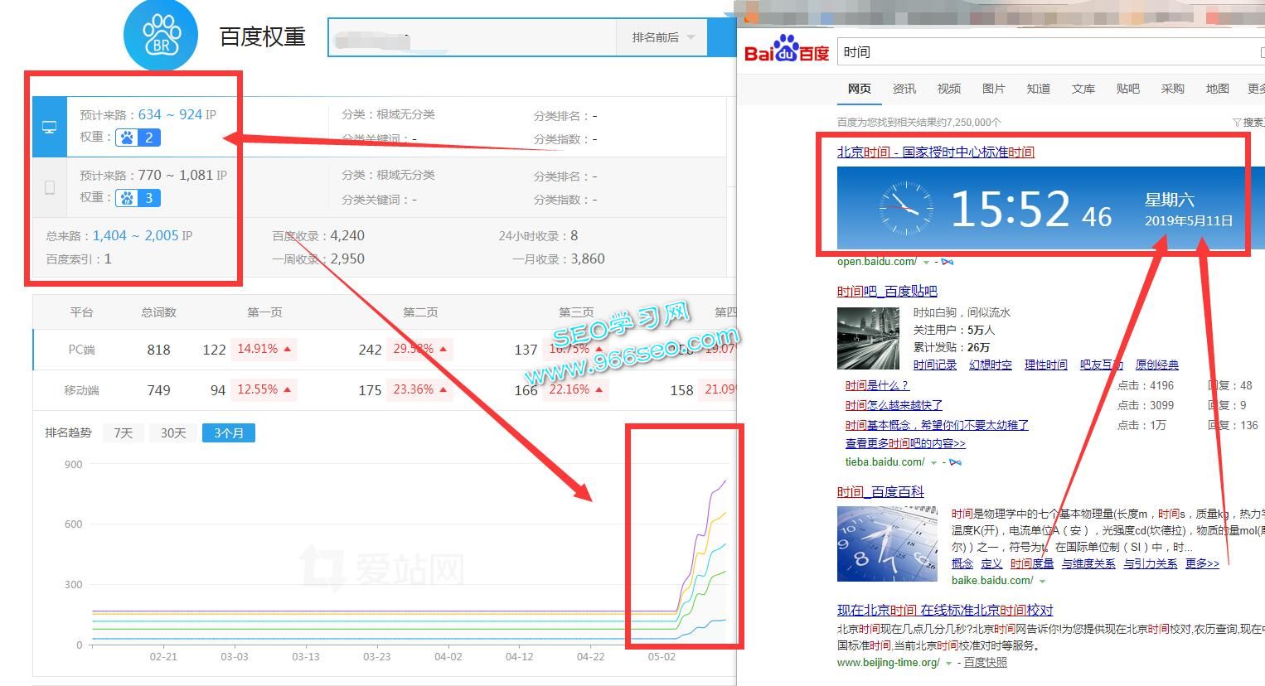The image size is (1265, 686).
Task: Open the 地图 search tab
Action: [x=1218, y=89]
